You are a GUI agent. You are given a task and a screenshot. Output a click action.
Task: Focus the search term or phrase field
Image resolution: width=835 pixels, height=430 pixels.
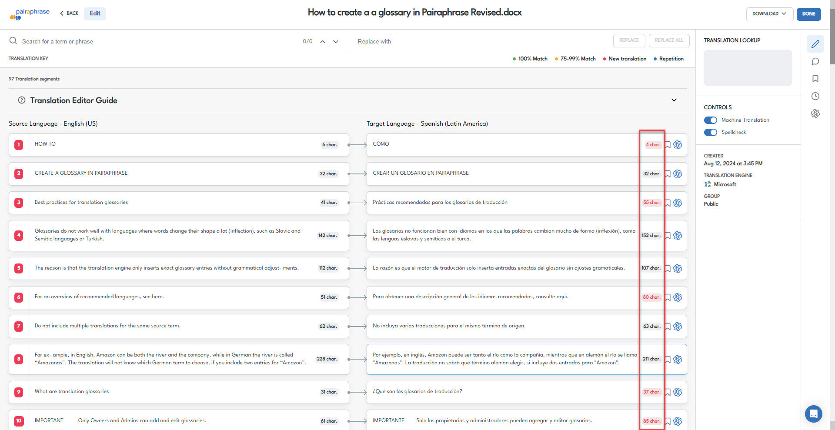coord(159,41)
